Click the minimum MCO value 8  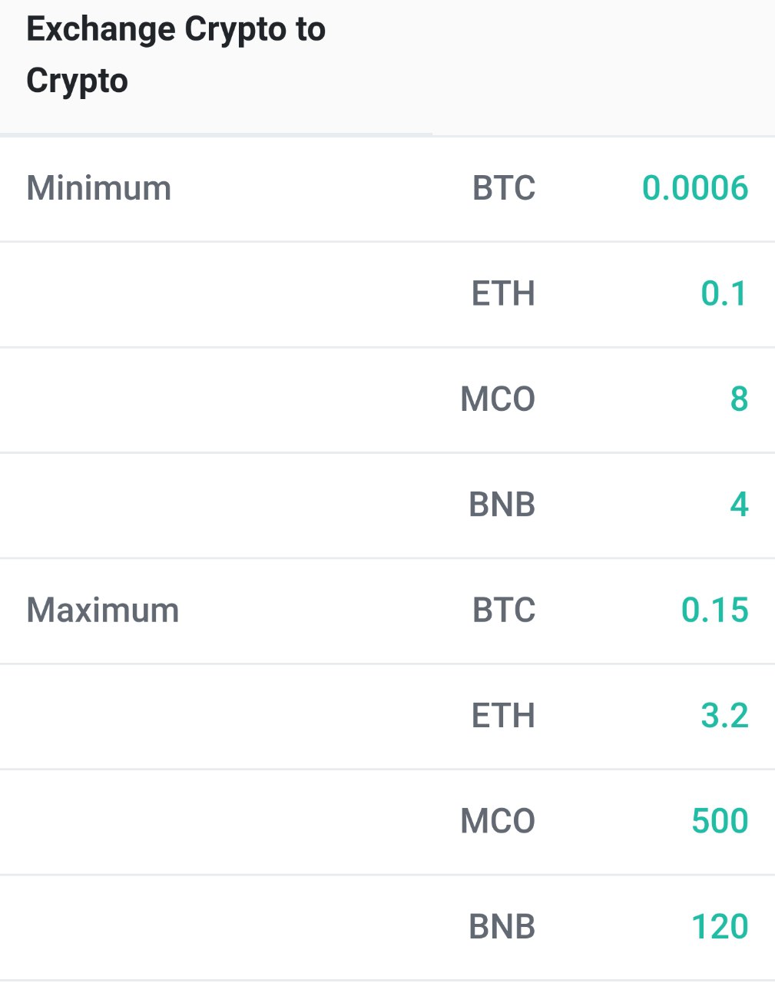(738, 399)
